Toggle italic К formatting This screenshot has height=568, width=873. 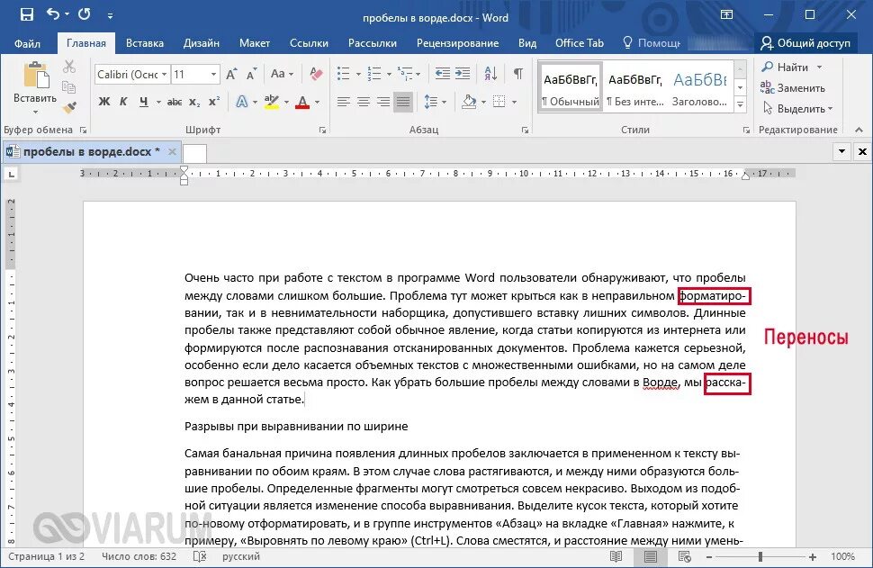(x=123, y=102)
